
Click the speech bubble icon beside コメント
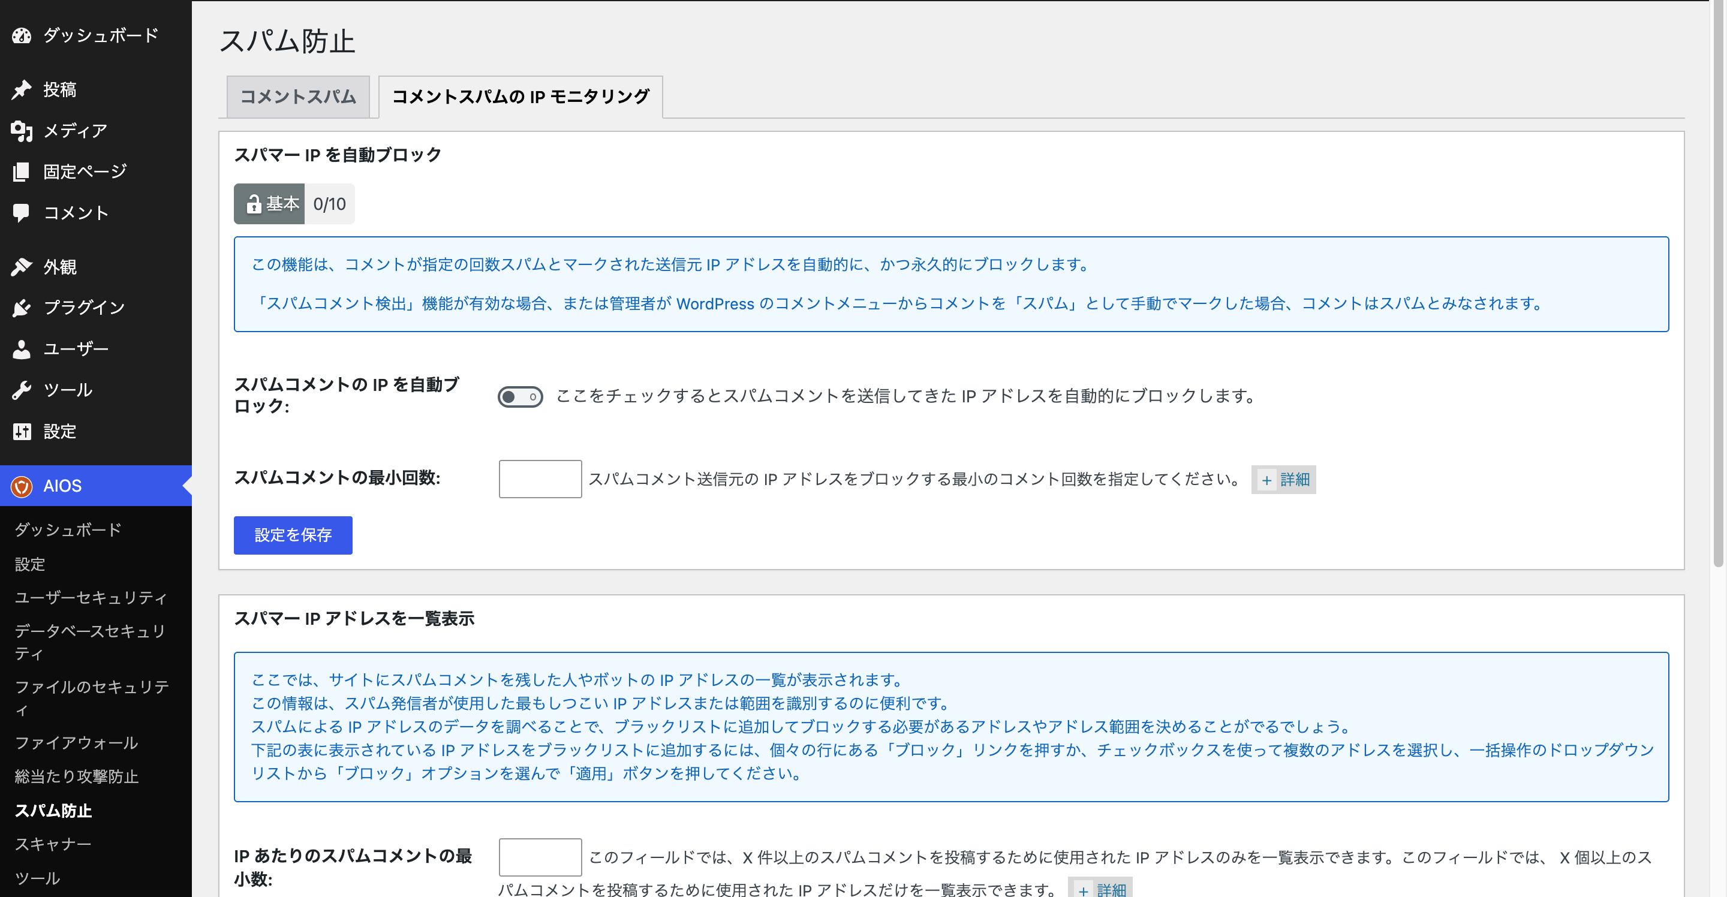point(22,213)
